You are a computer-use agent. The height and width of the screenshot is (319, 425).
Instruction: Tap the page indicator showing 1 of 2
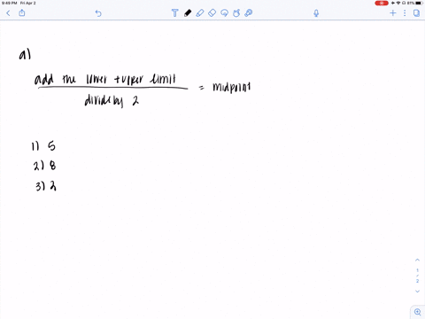click(x=417, y=276)
